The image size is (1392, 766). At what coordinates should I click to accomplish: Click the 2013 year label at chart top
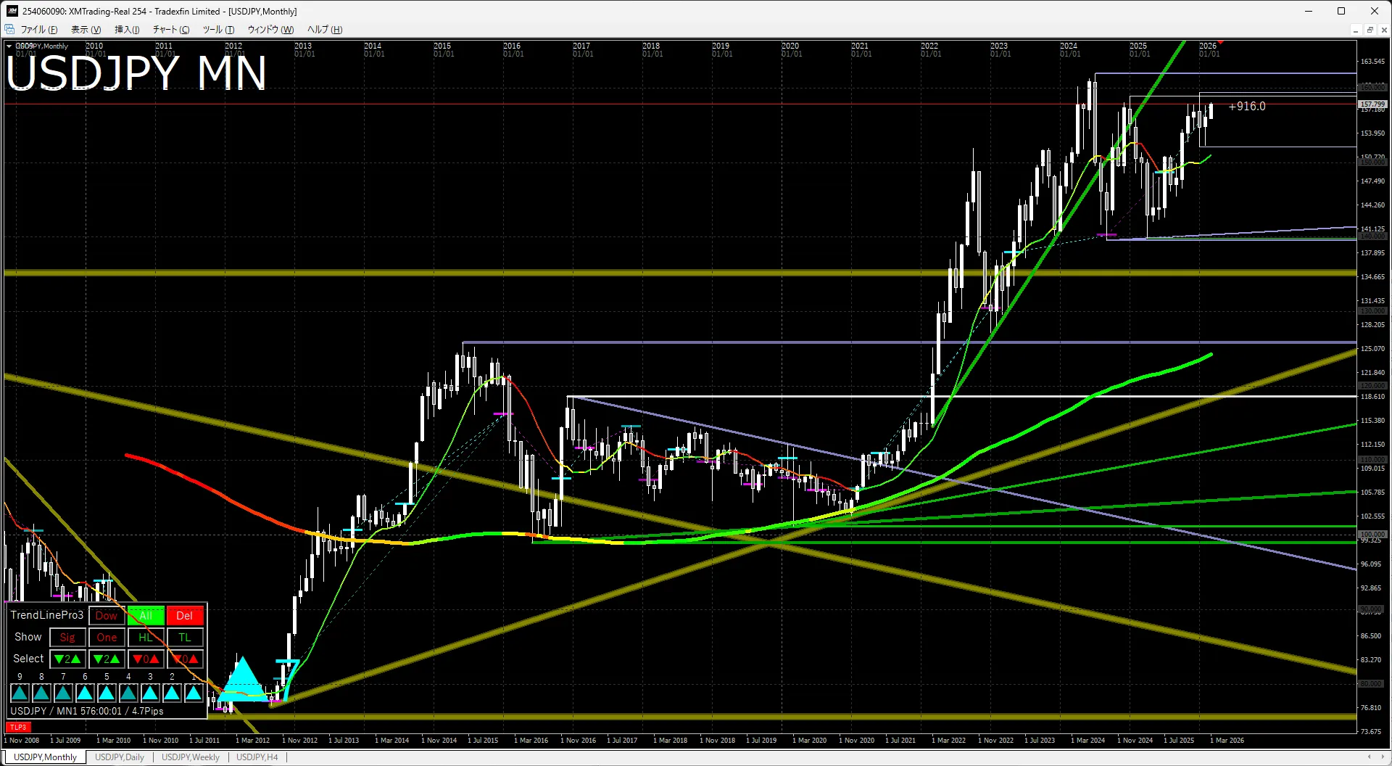point(303,46)
